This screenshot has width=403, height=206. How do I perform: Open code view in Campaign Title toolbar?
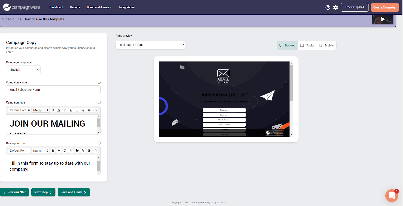(x=95, y=110)
